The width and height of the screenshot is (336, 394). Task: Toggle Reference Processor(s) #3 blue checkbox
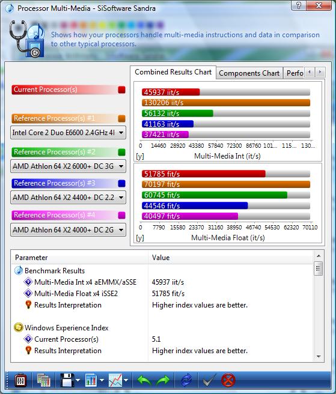(122, 183)
